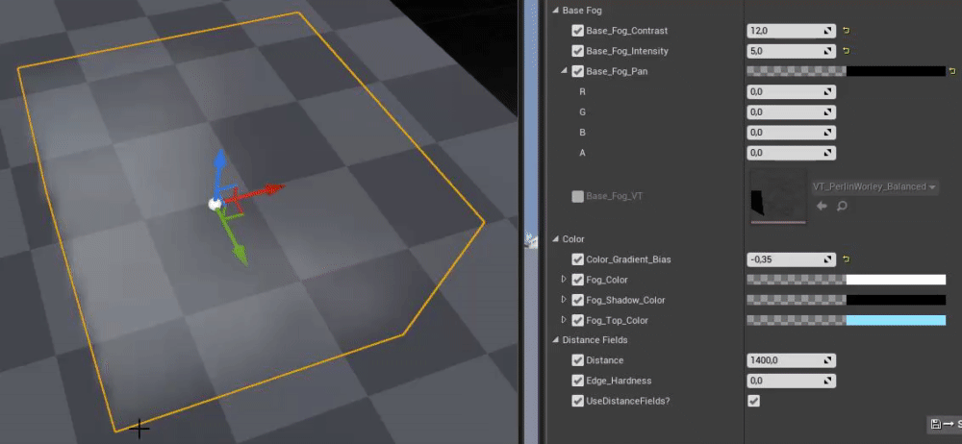Image resolution: width=962 pixels, height=444 pixels.
Task: Uncheck the UseDistanceFields? value checkbox
Action: click(x=754, y=401)
